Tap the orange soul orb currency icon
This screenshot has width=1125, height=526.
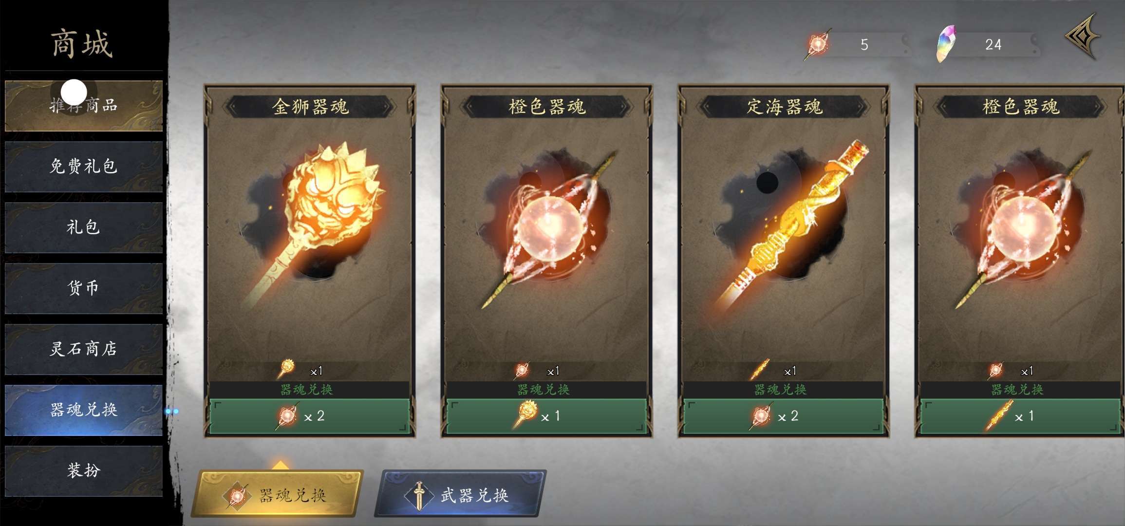pyautogui.click(x=818, y=44)
